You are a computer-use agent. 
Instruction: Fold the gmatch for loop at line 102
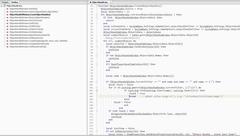coord(97,88)
